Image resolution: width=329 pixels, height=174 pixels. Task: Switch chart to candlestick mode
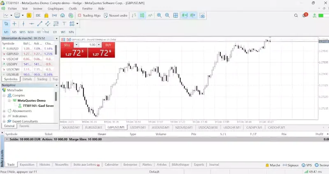pos(142,15)
